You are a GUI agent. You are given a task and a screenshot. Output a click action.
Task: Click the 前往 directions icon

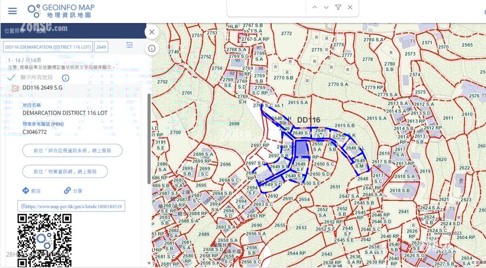pos(26,191)
